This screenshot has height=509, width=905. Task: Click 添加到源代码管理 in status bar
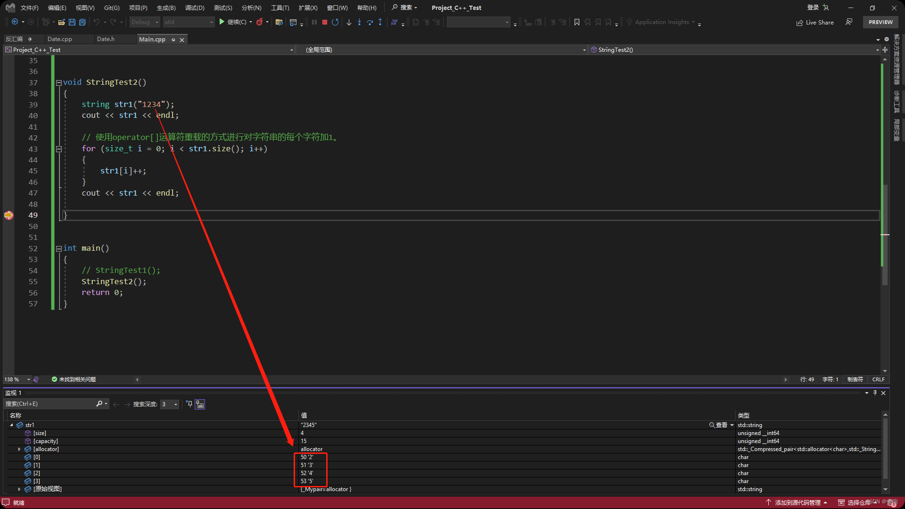click(797, 502)
